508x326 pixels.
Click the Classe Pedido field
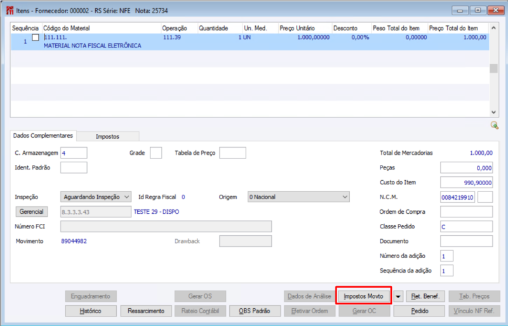[x=467, y=226]
